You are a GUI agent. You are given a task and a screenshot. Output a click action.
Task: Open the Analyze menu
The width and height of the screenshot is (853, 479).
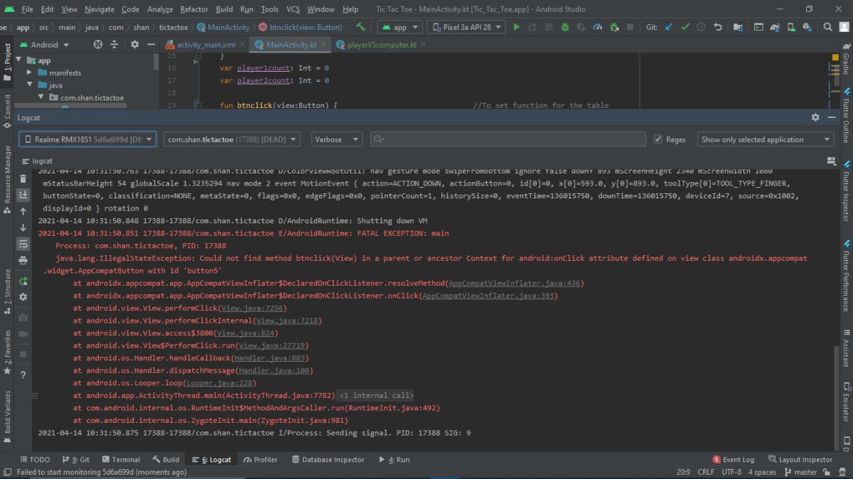coord(160,9)
